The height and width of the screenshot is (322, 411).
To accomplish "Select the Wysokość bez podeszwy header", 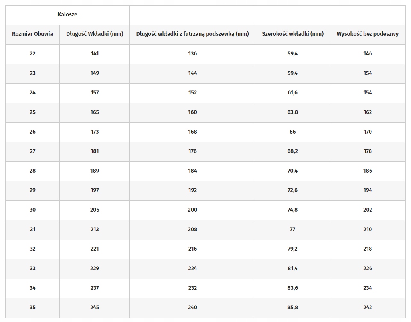I will (x=368, y=34).
